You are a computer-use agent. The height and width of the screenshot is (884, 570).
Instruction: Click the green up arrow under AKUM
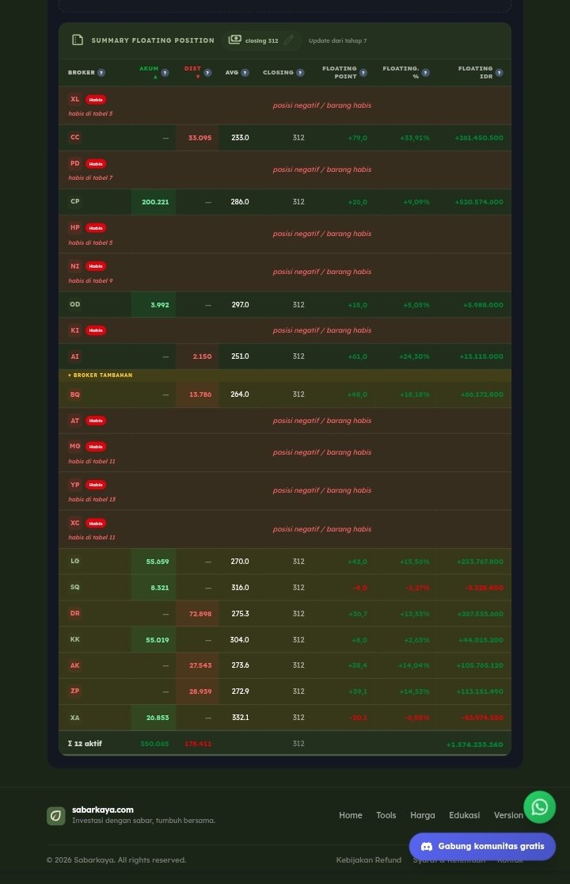click(155, 78)
